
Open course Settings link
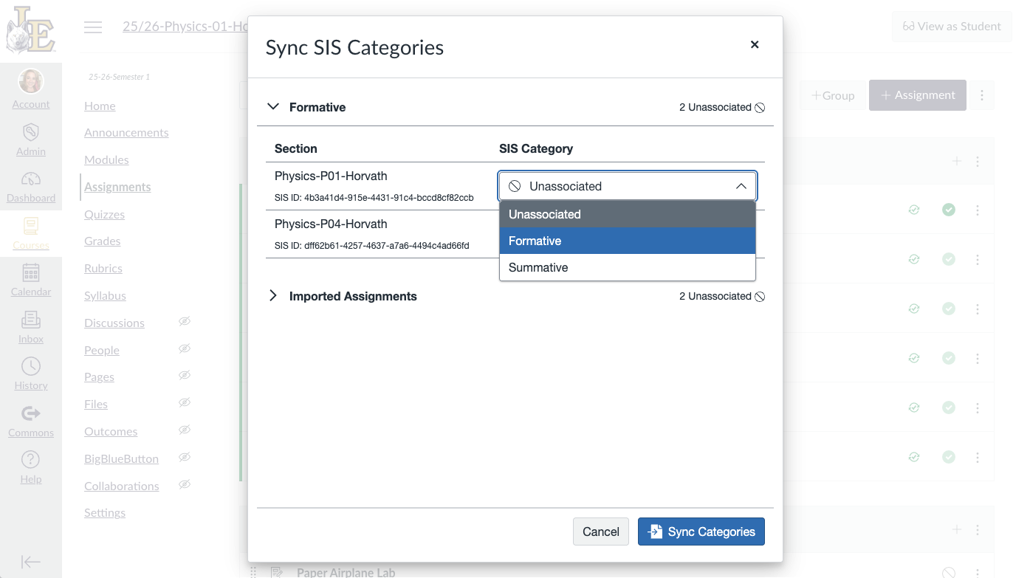click(x=105, y=512)
